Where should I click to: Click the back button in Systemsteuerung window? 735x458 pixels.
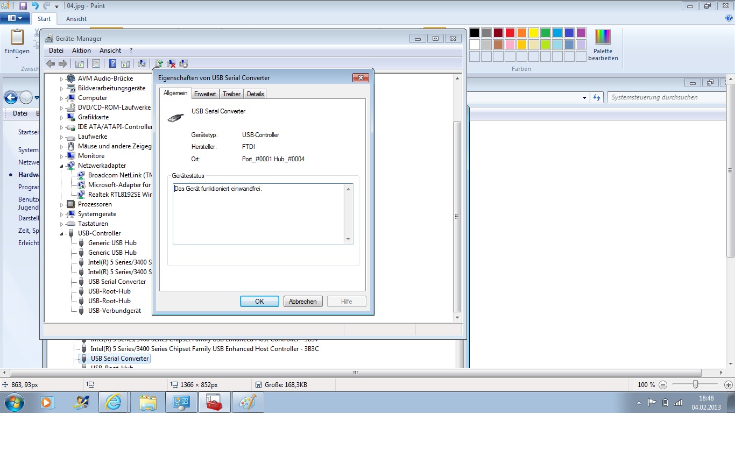click(11, 97)
